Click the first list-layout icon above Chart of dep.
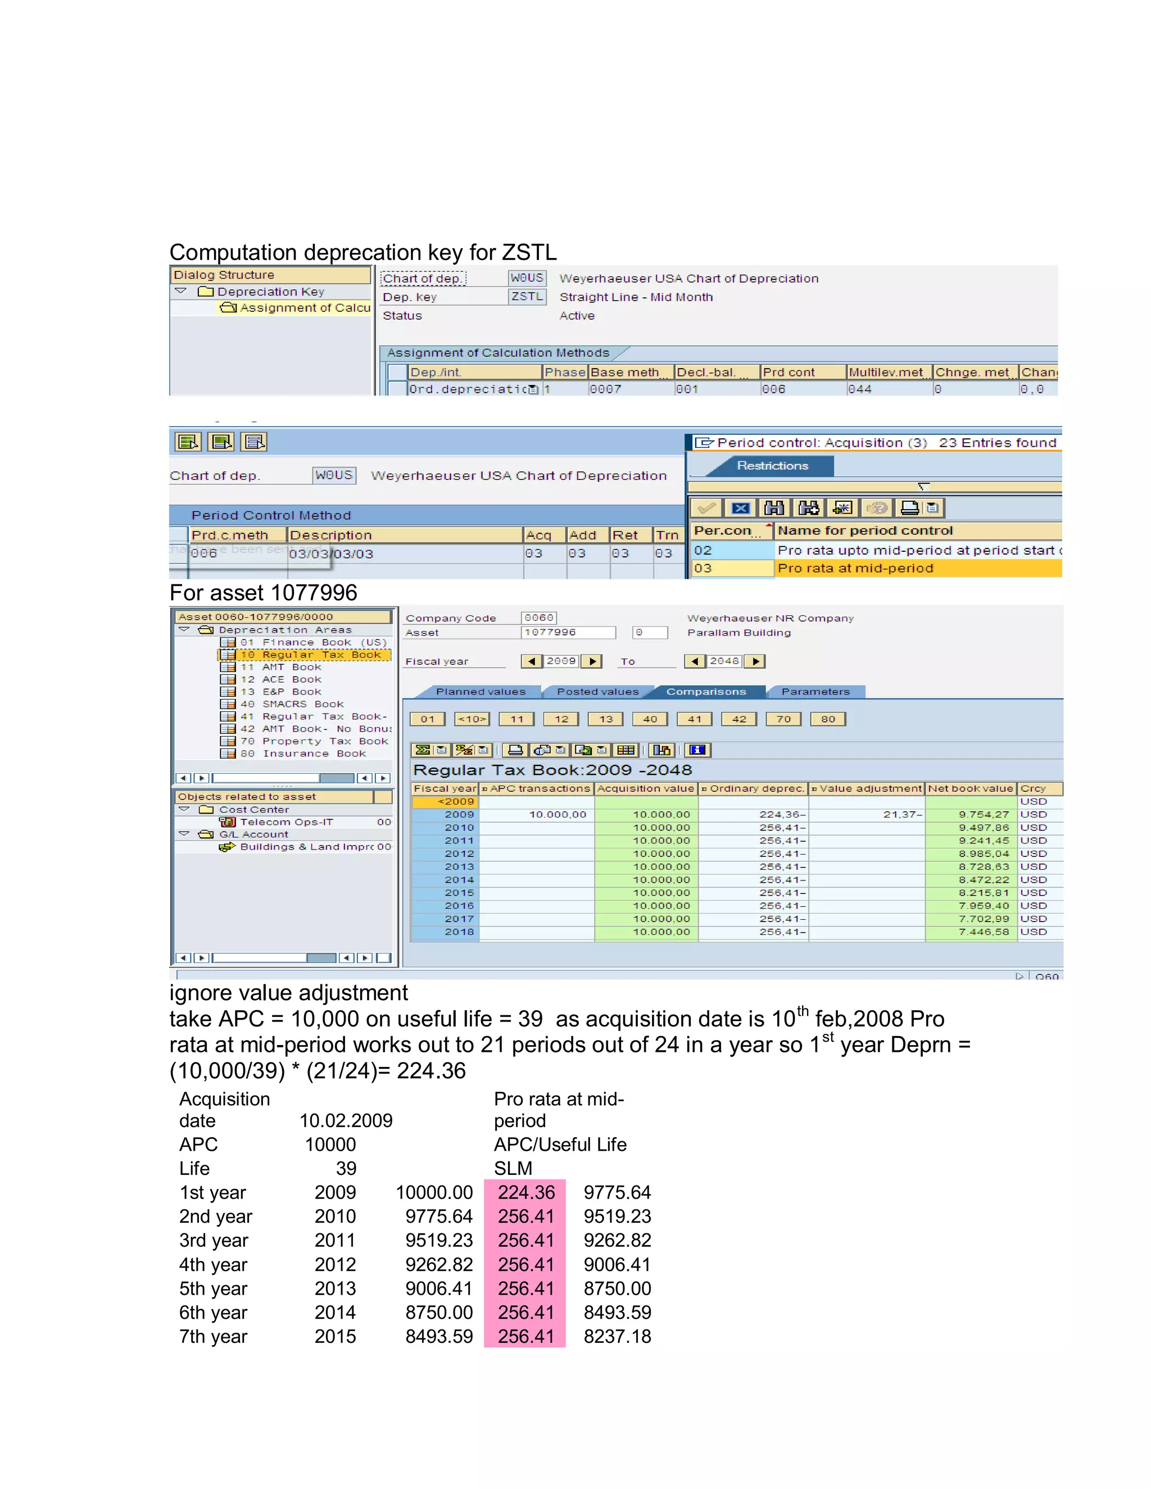This screenshot has height=1489, width=1151. tap(188, 442)
